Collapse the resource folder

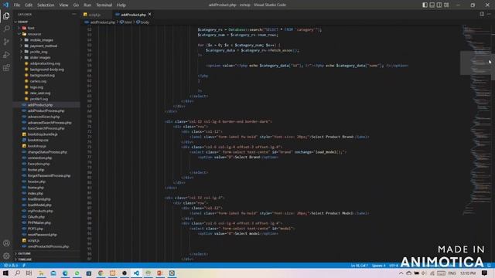(34, 34)
